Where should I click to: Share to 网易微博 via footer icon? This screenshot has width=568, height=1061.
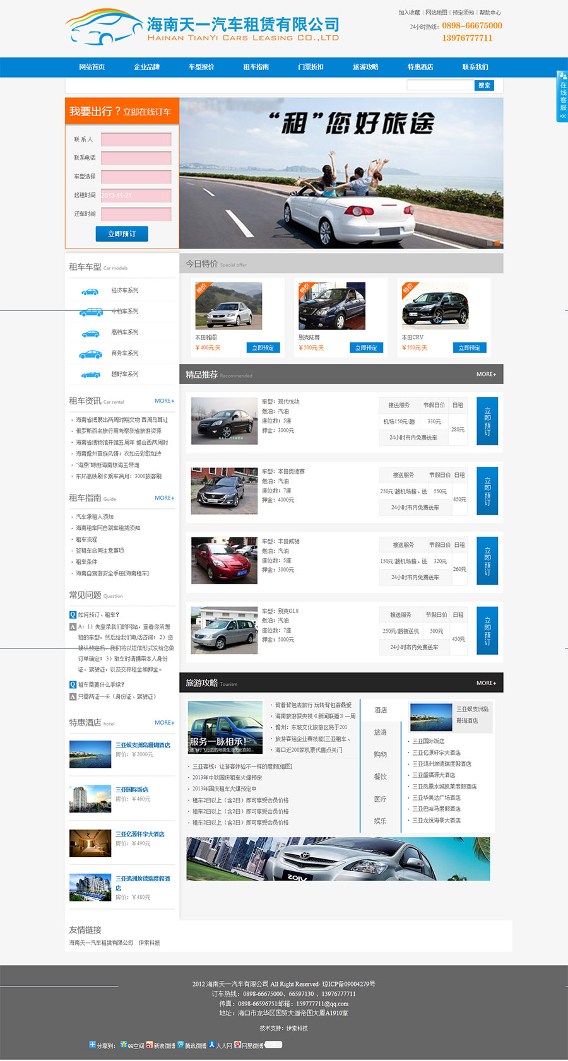click(x=237, y=1045)
